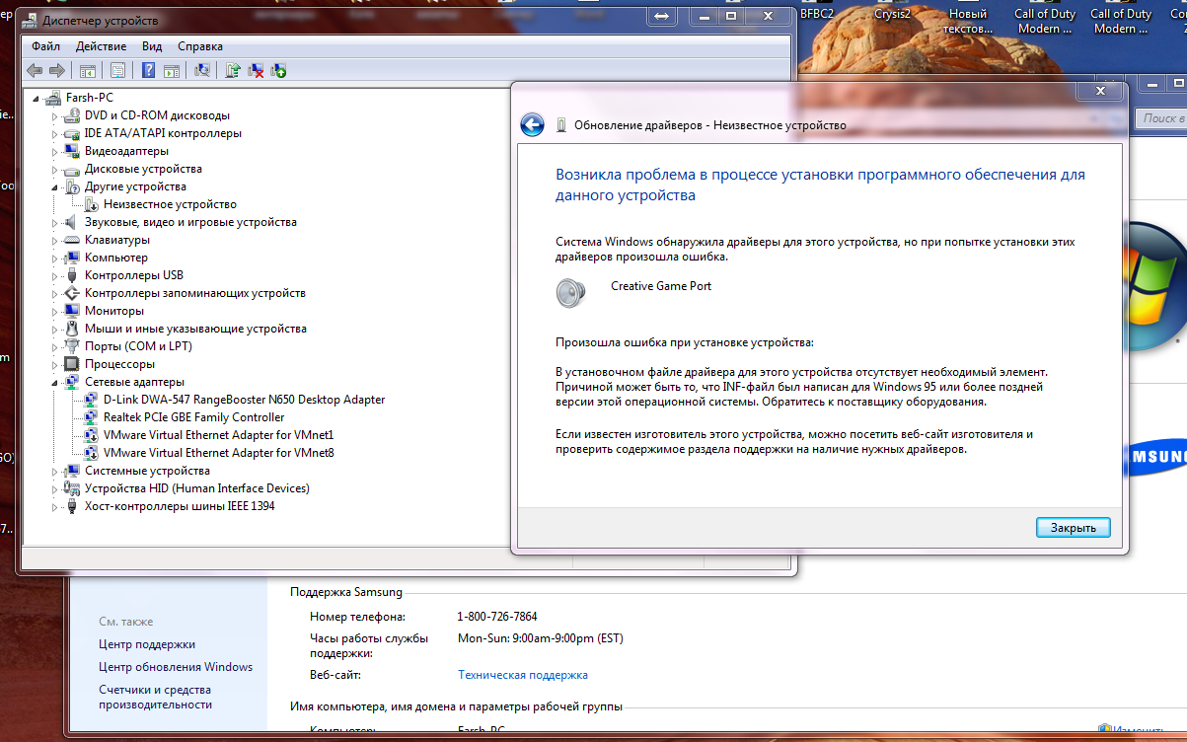Open Центр обновления Windows link

(x=175, y=667)
